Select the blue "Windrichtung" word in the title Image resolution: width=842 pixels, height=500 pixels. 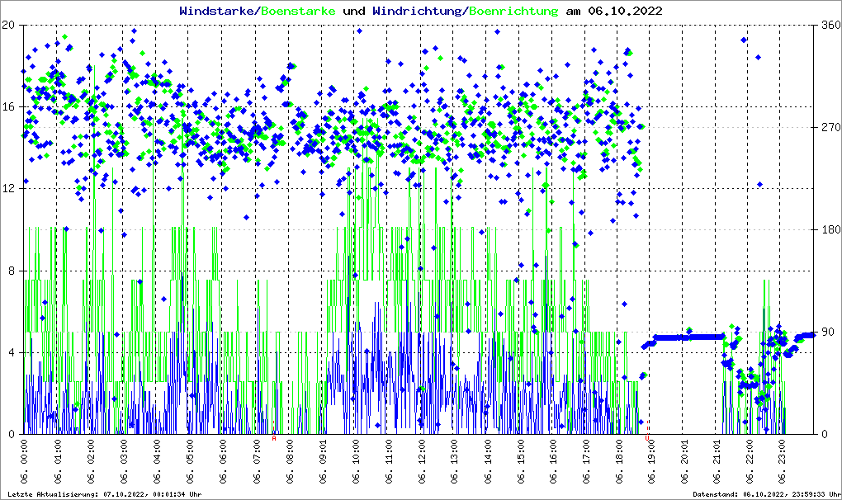(x=419, y=12)
